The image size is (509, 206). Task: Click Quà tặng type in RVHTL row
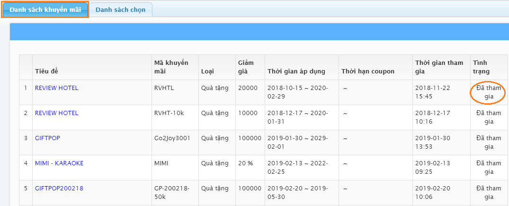pos(215,88)
